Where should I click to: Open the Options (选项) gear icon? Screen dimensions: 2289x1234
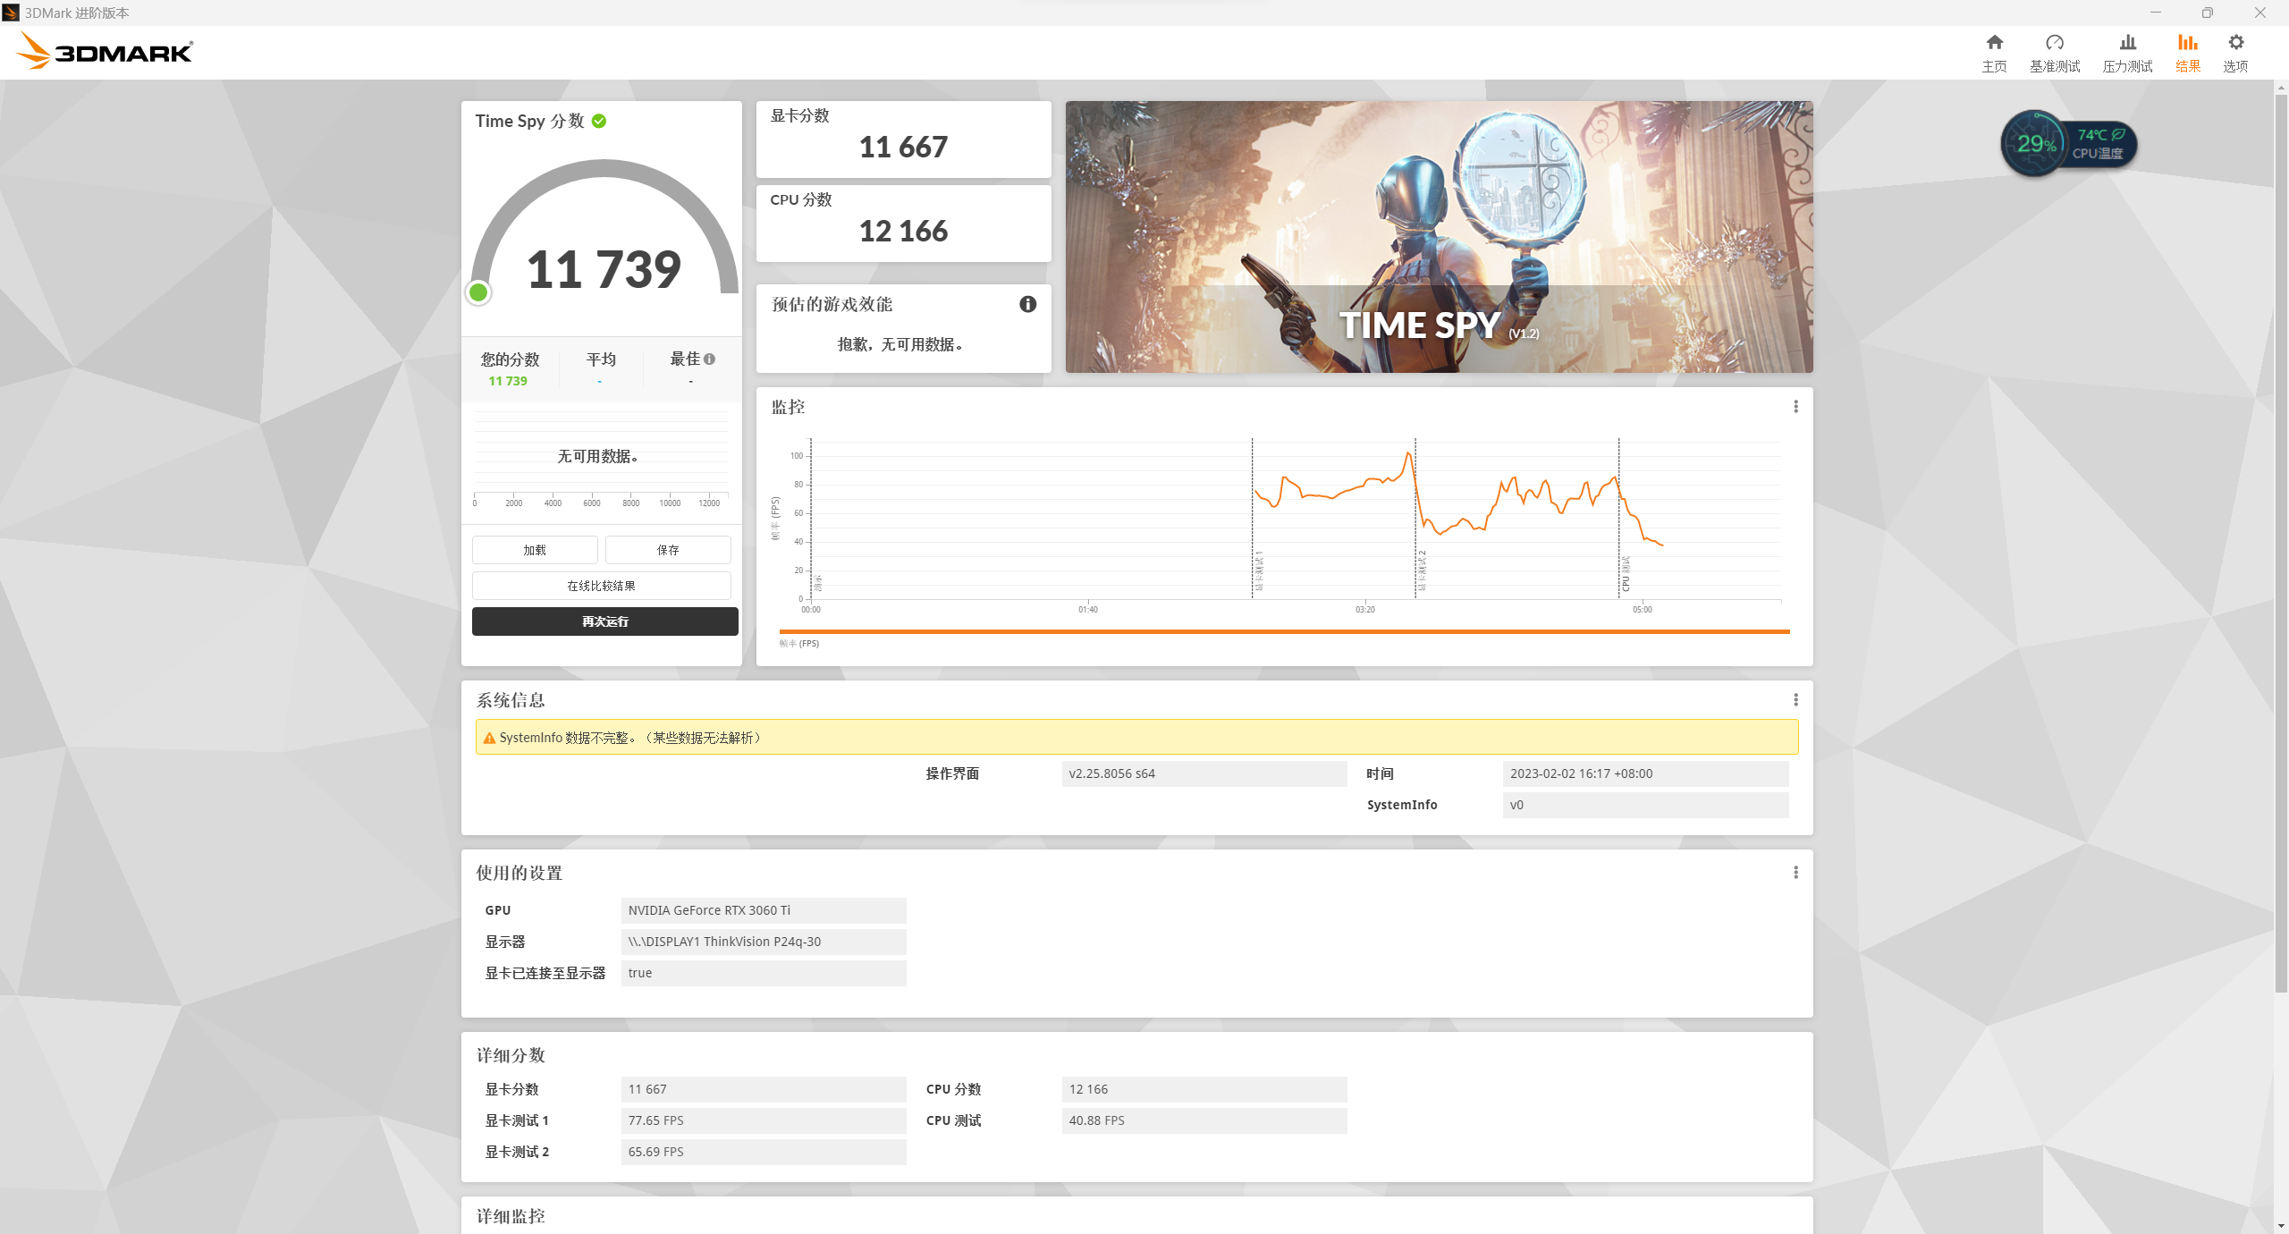pyautogui.click(x=2235, y=43)
